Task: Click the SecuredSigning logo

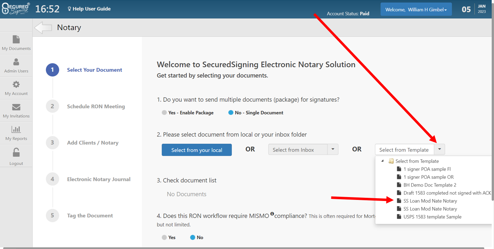Action: tap(16, 9)
